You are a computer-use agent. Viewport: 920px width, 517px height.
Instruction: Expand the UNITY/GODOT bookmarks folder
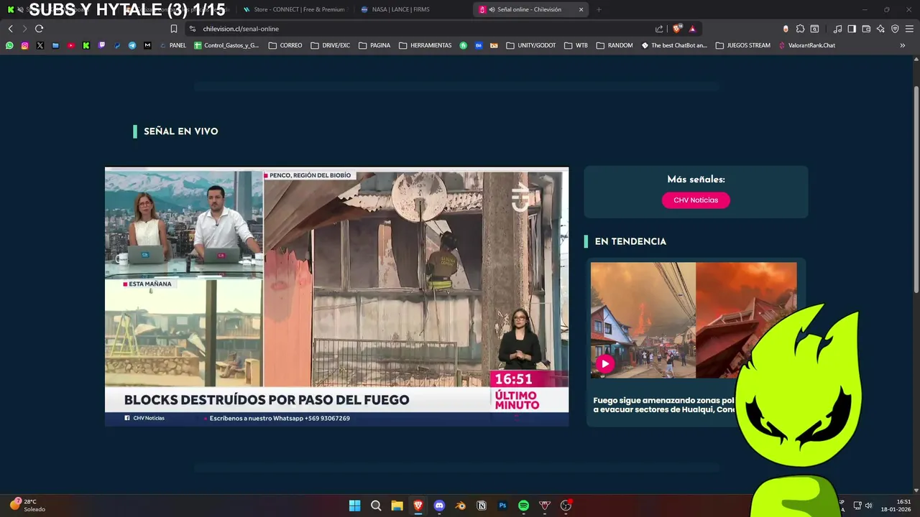[531, 45]
